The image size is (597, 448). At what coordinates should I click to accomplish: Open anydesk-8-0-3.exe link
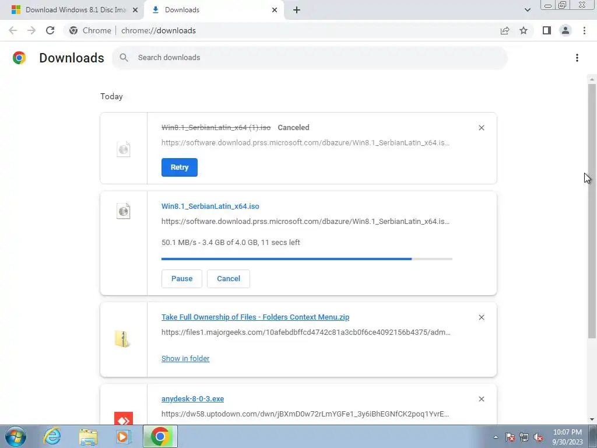tap(192, 398)
